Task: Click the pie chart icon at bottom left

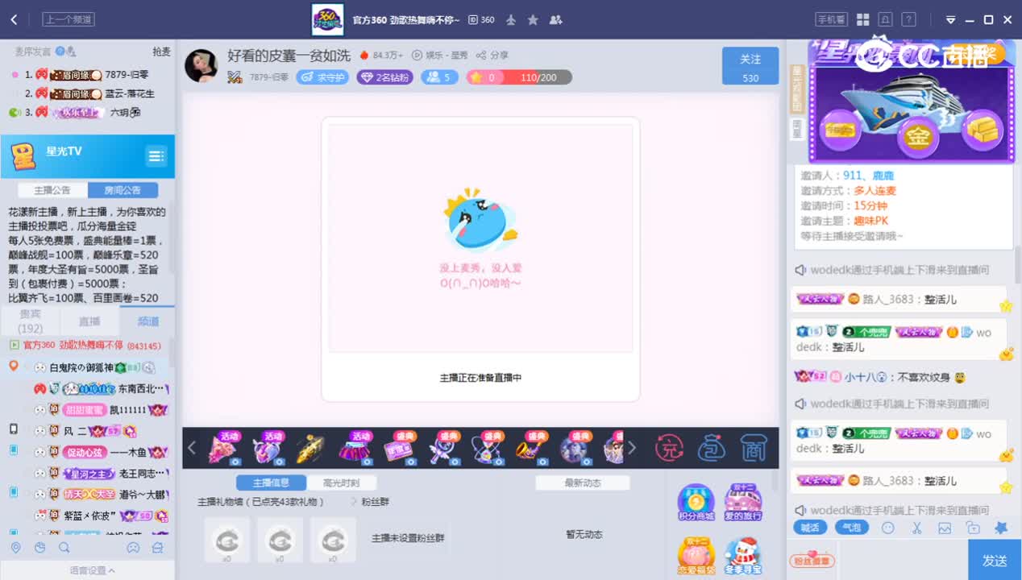Action: pyautogui.click(x=39, y=548)
